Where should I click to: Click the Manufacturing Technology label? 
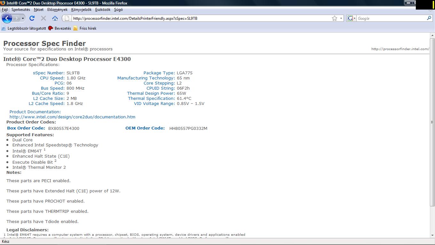pos(146,78)
